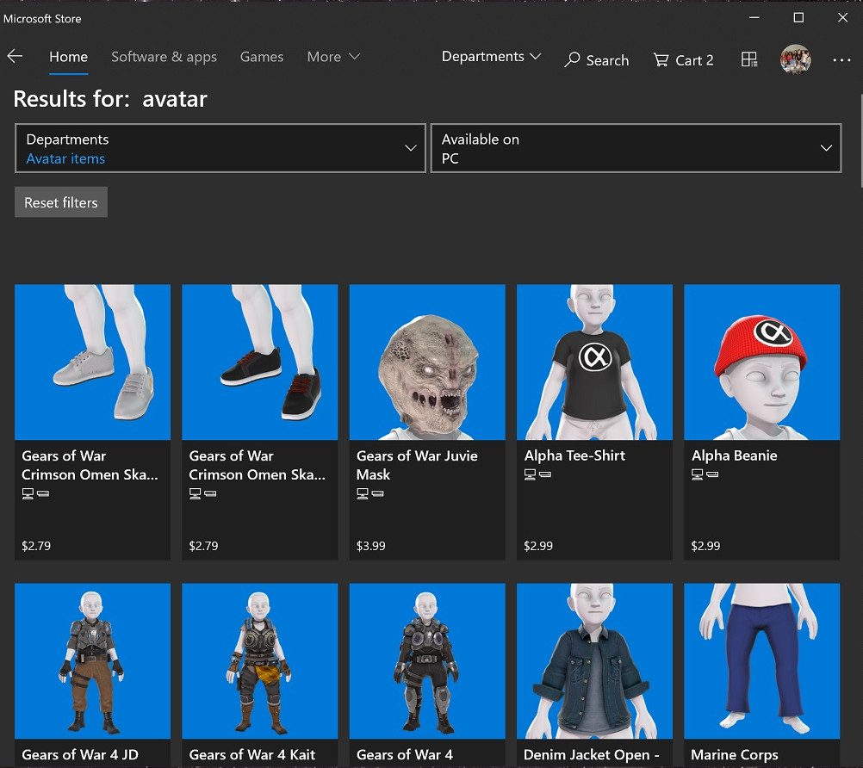Click the Alpha Beanie $2.99 price
This screenshot has width=863, height=768.
pyautogui.click(x=705, y=546)
